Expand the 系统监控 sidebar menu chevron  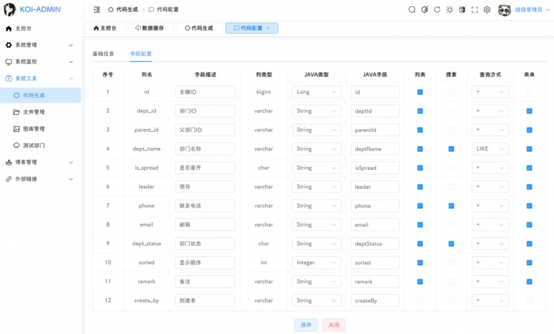point(71,62)
